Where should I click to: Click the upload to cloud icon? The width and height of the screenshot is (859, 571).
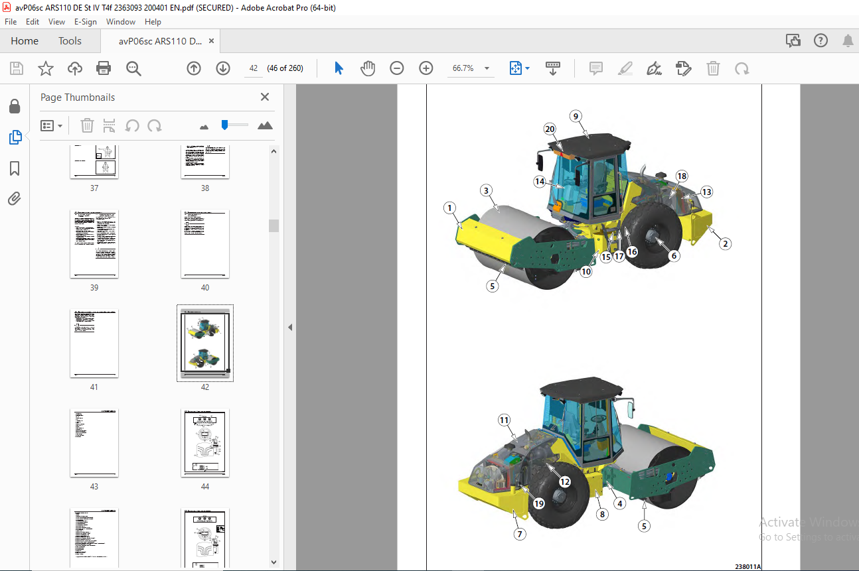click(x=75, y=68)
